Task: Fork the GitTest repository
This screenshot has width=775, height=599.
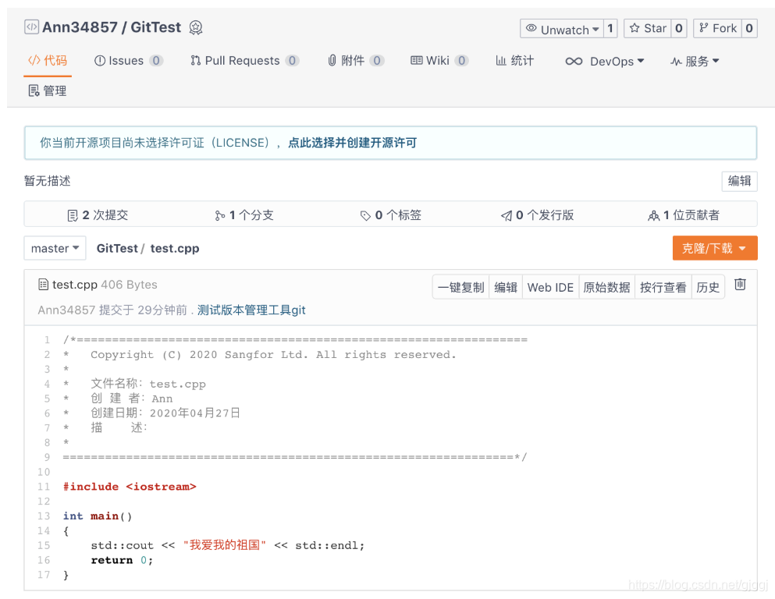Action: (x=717, y=29)
